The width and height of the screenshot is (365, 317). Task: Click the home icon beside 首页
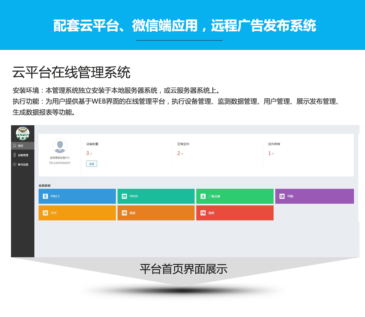coord(15,146)
